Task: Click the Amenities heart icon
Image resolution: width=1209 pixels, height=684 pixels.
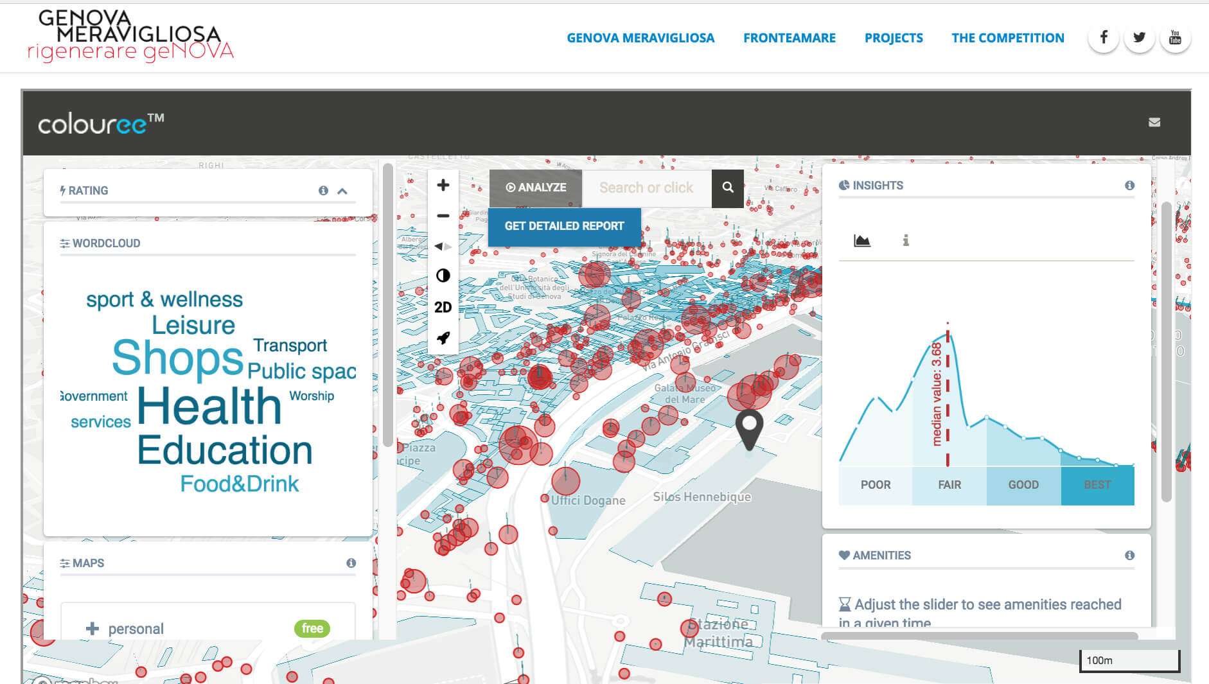Action: [844, 555]
